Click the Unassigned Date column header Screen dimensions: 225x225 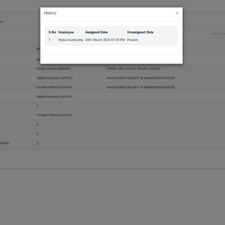(x=140, y=32)
